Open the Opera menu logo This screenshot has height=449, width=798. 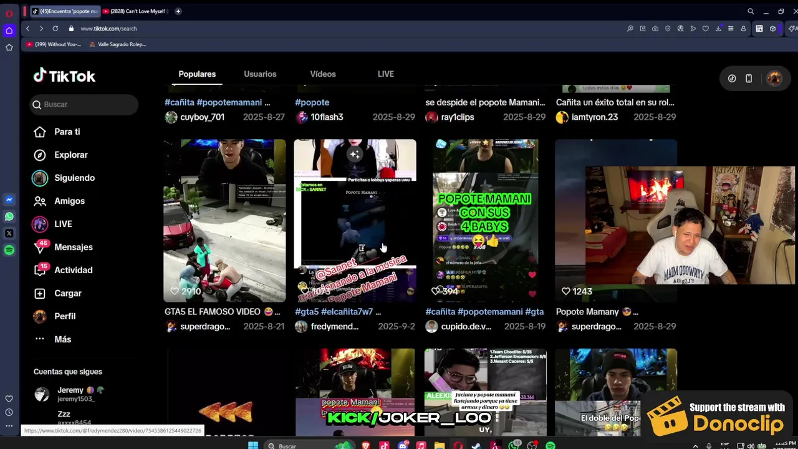click(x=9, y=13)
